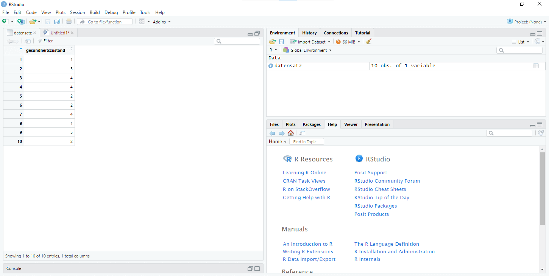Open RStudio Cheat Sheets link
The height and width of the screenshot is (276, 549).
tap(380, 189)
